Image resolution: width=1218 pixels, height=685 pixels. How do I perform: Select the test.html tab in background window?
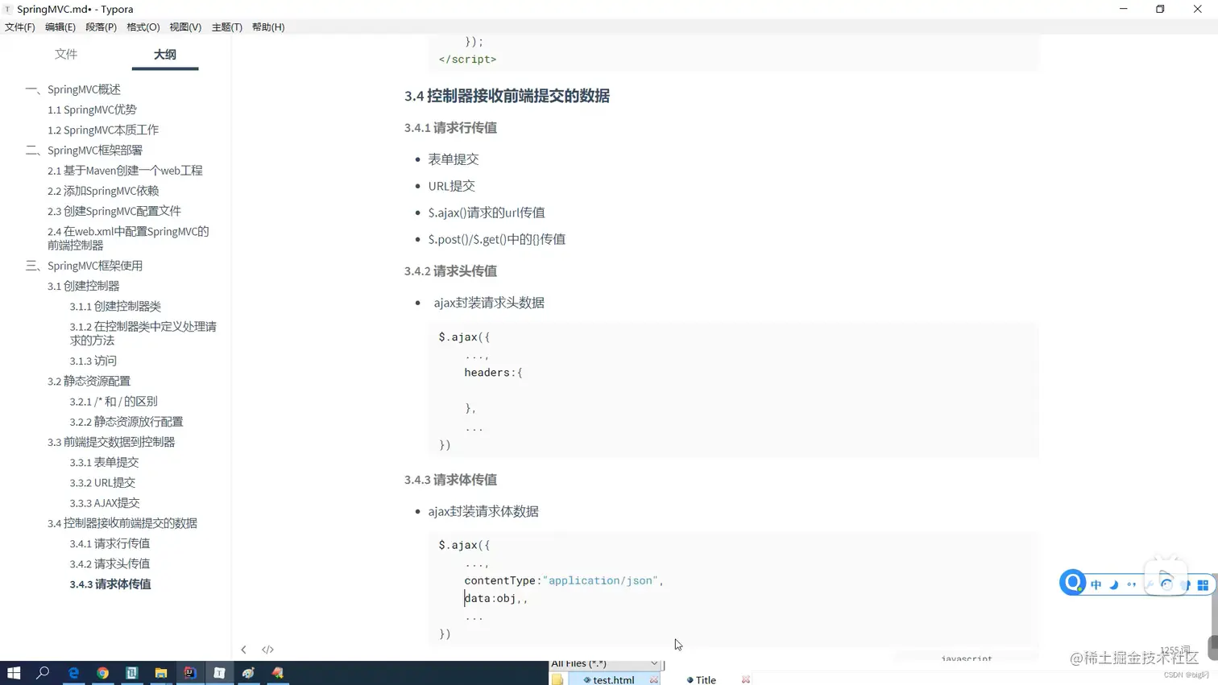pos(613,680)
